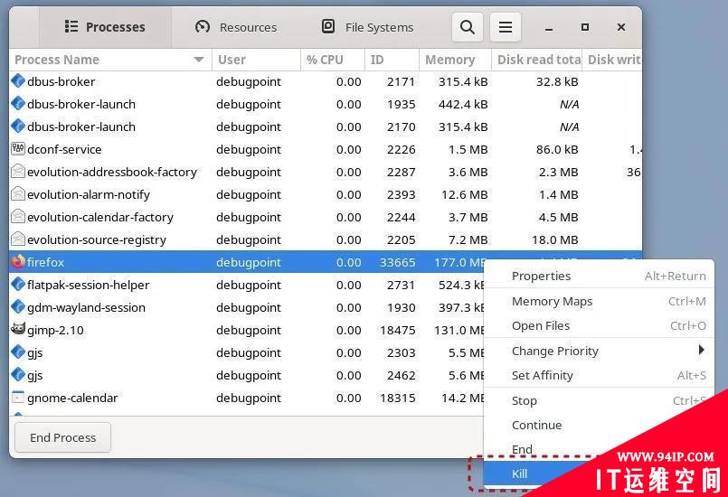Minimize the System Monitor window
728x497 pixels.
[x=549, y=28]
